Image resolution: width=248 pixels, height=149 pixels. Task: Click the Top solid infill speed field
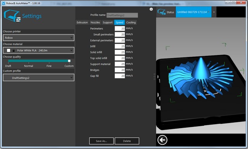pos(120,58)
